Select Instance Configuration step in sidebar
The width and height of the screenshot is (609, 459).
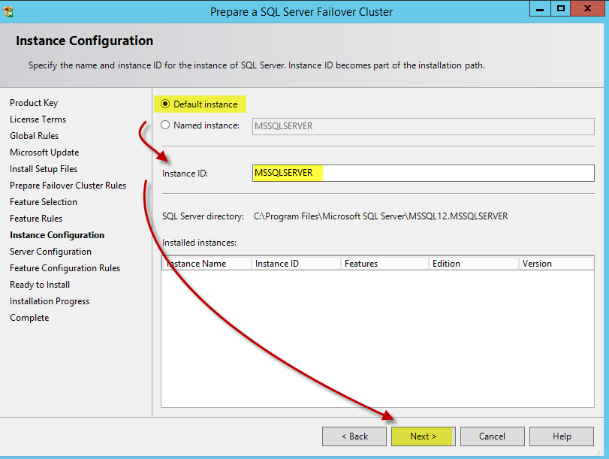[57, 235]
